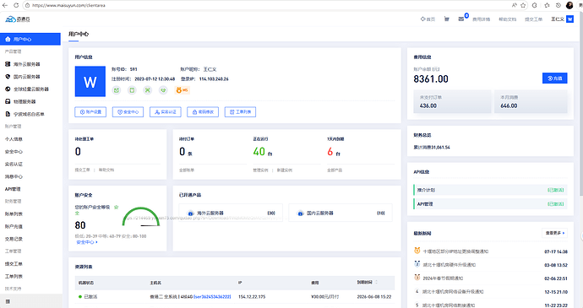
Task: Open 安全中心 in the sidebar menu
Action: pyautogui.click(x=14, y=152)
